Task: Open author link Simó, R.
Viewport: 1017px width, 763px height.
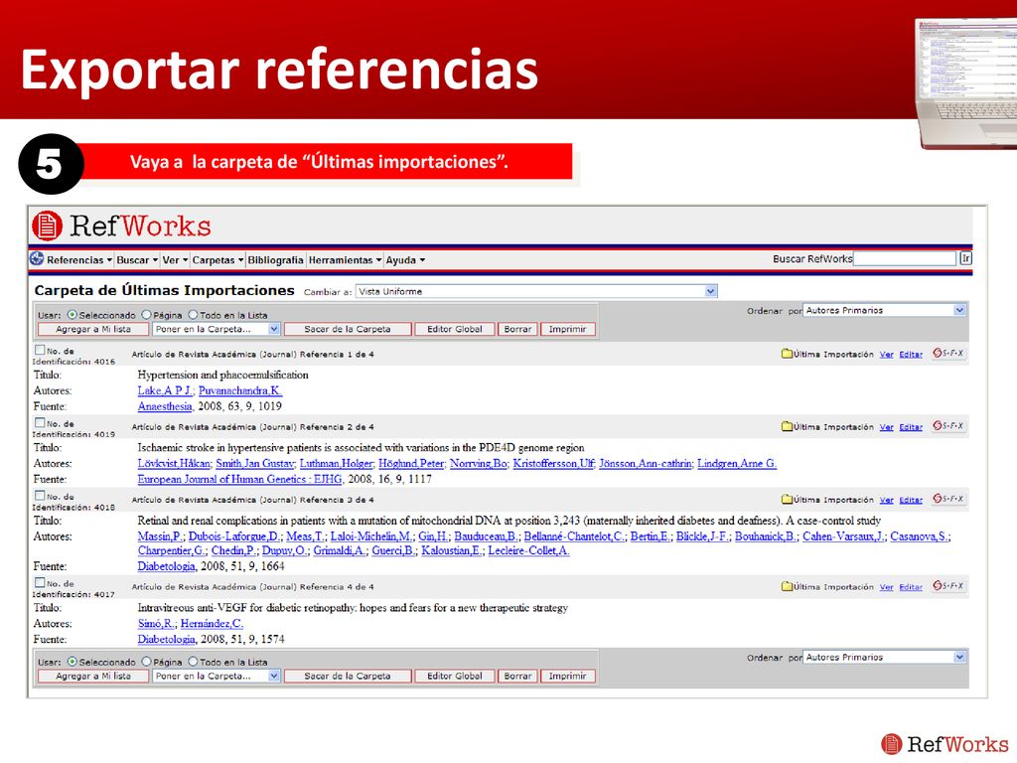Action: pyautogui.click(x=156, y=624)
